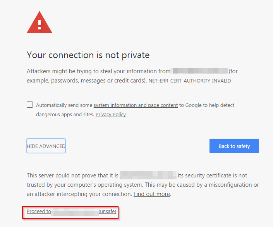This screenshot has height=227, width=273.
Task: Click the NET::ERR_CERT_AUTHORITY_INVALID error code
Action: [x=190, y=81]
